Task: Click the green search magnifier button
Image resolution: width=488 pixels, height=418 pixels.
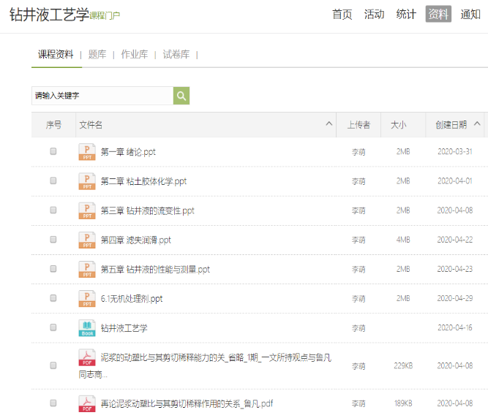Action: (x=181, y=96)
